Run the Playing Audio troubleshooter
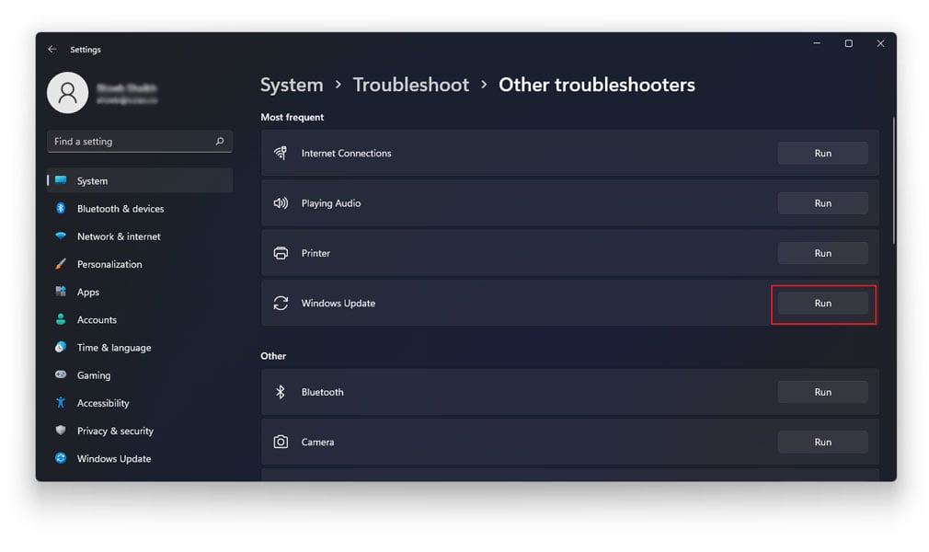 822,202
